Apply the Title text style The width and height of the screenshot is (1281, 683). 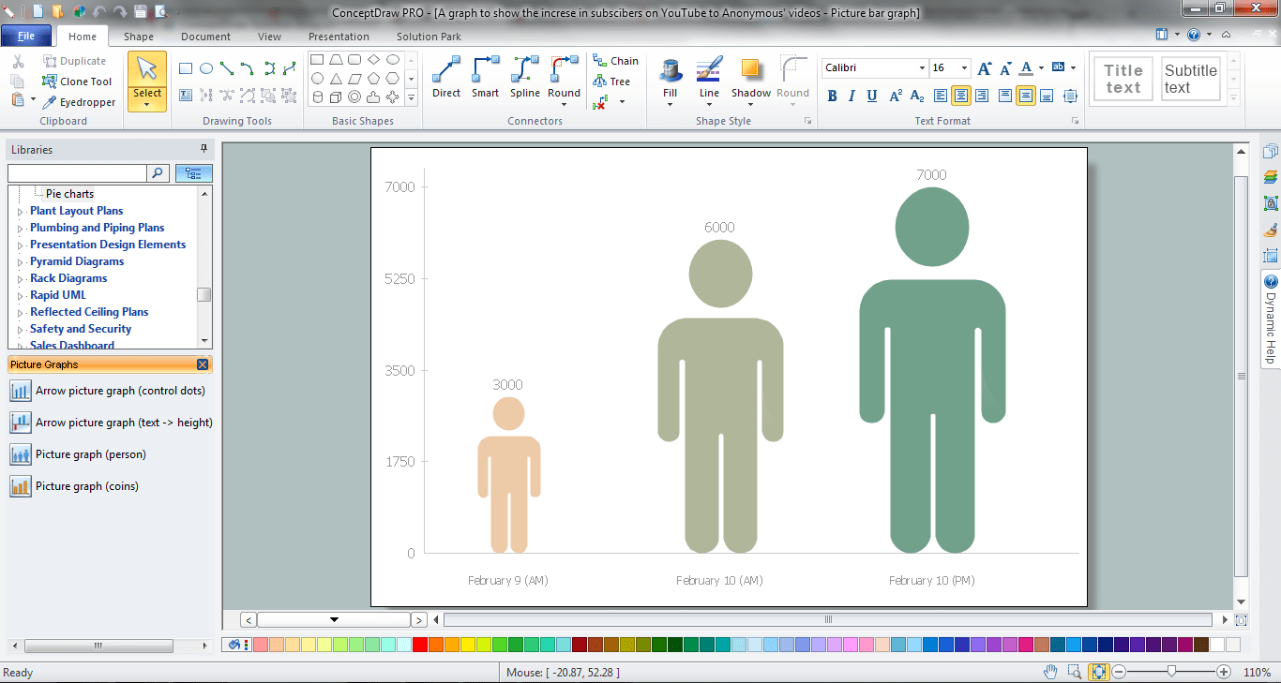point(1123,79)
